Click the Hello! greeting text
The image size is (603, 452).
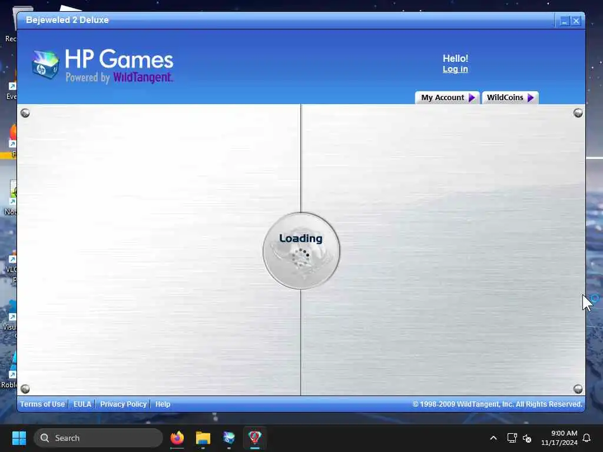455,58
